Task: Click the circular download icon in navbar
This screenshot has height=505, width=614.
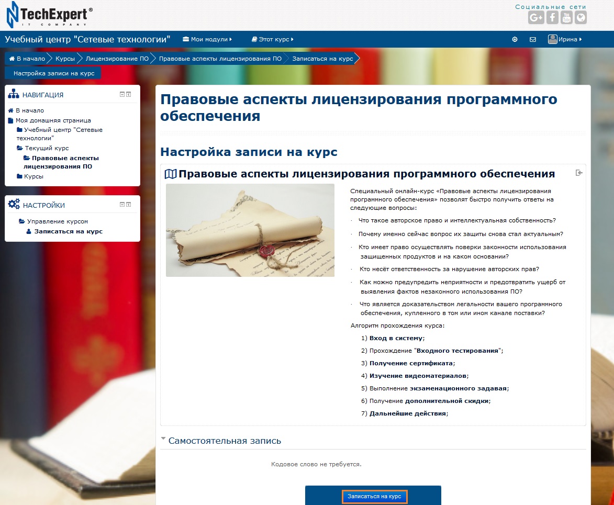Action: tap(515, 39)
